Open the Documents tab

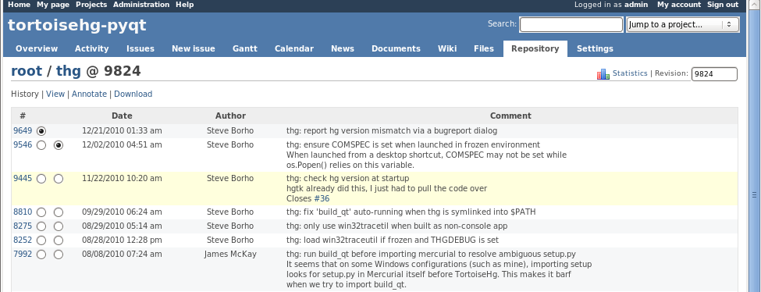[x=396, y=48]
